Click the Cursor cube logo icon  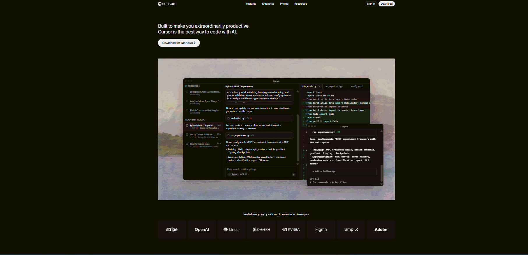(160, 4)
